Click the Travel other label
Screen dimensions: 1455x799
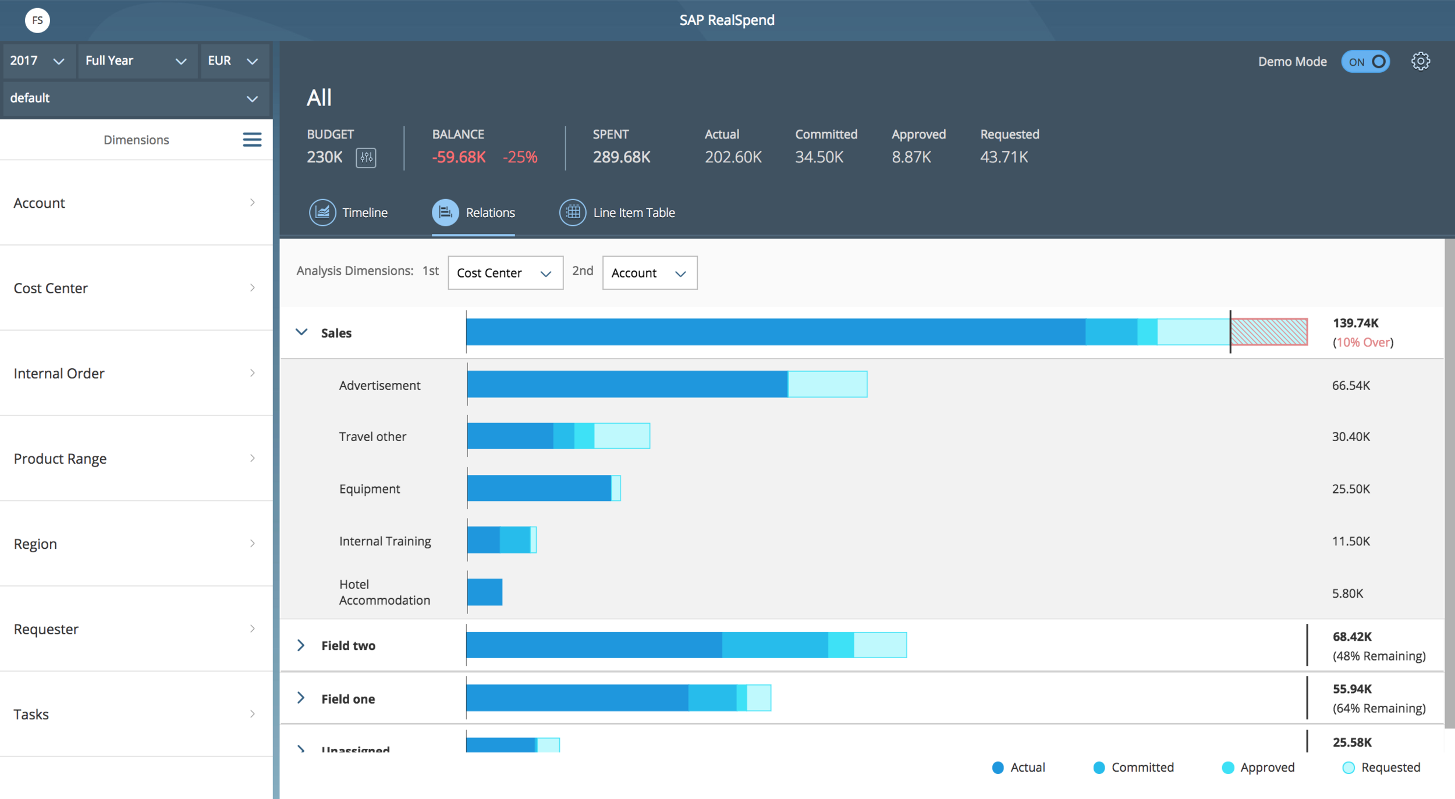pyautogui.click(x=372, y=436)
